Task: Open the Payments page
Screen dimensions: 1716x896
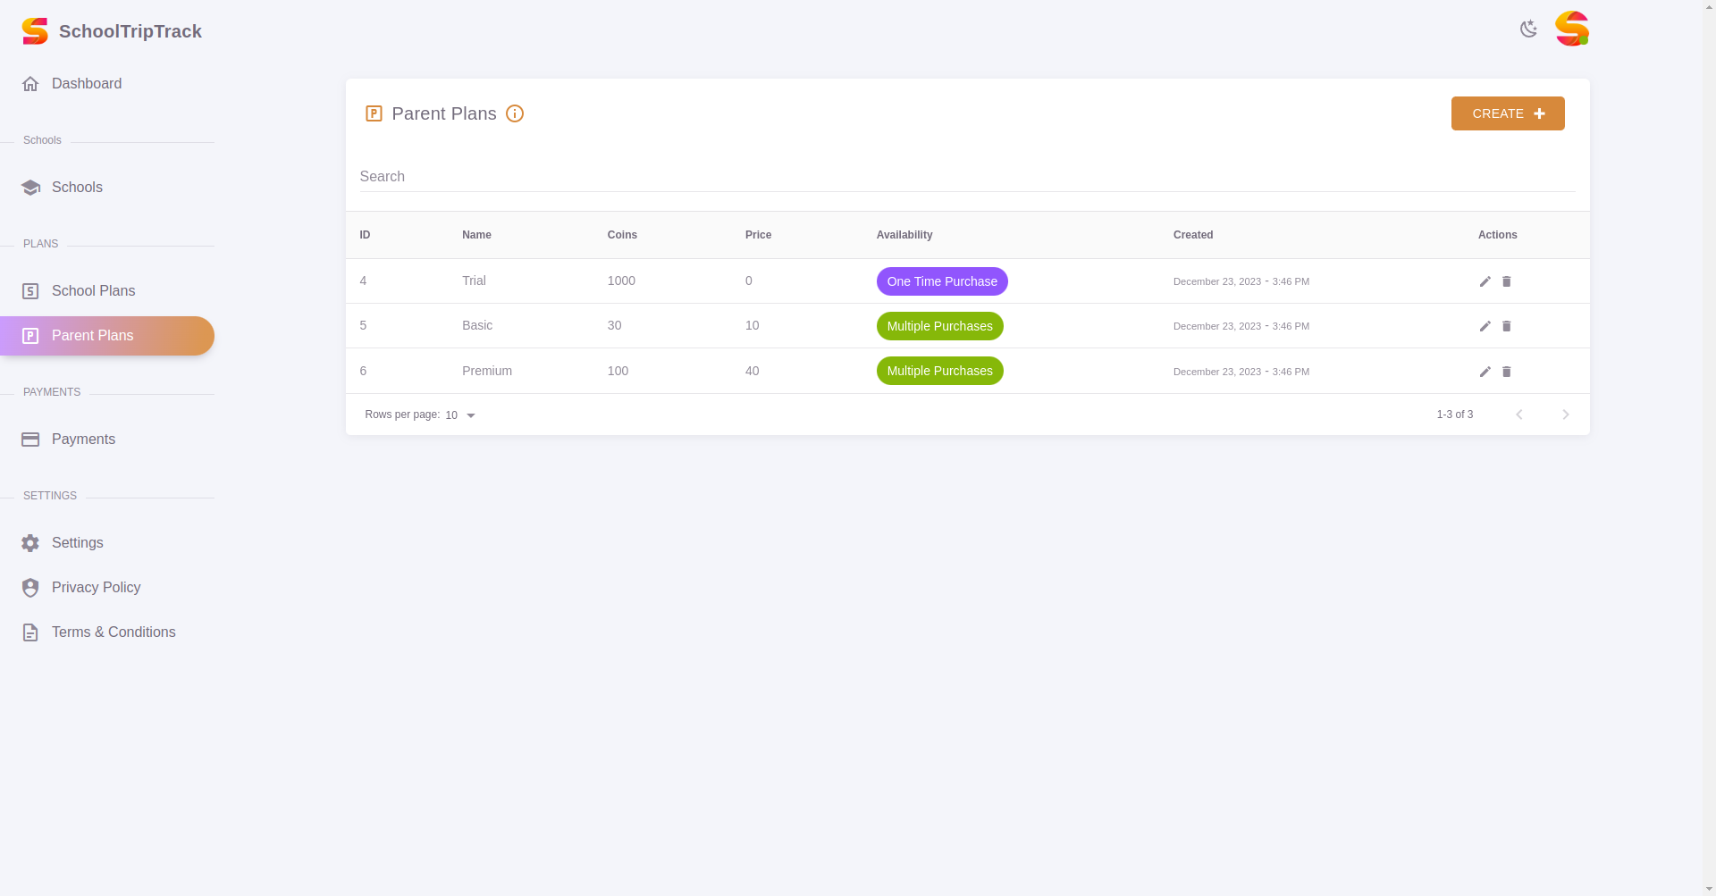Action: click(83, 440)
